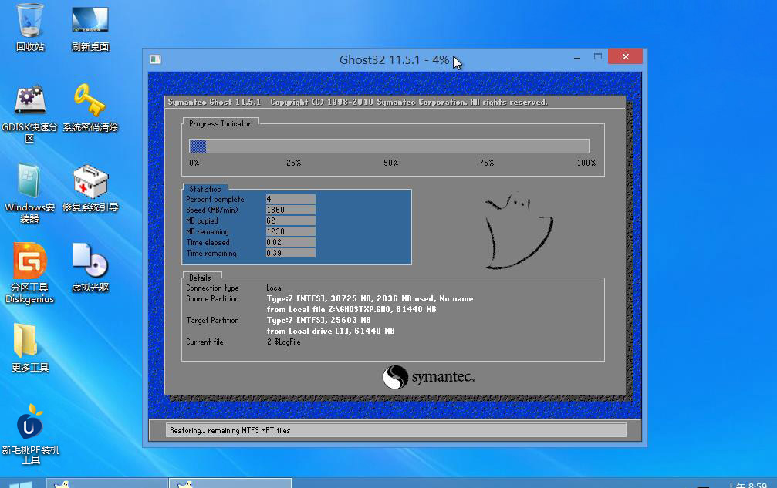
Task: Click the Connection type value Local
Action: pyautogui.click(x=275, y=288)
